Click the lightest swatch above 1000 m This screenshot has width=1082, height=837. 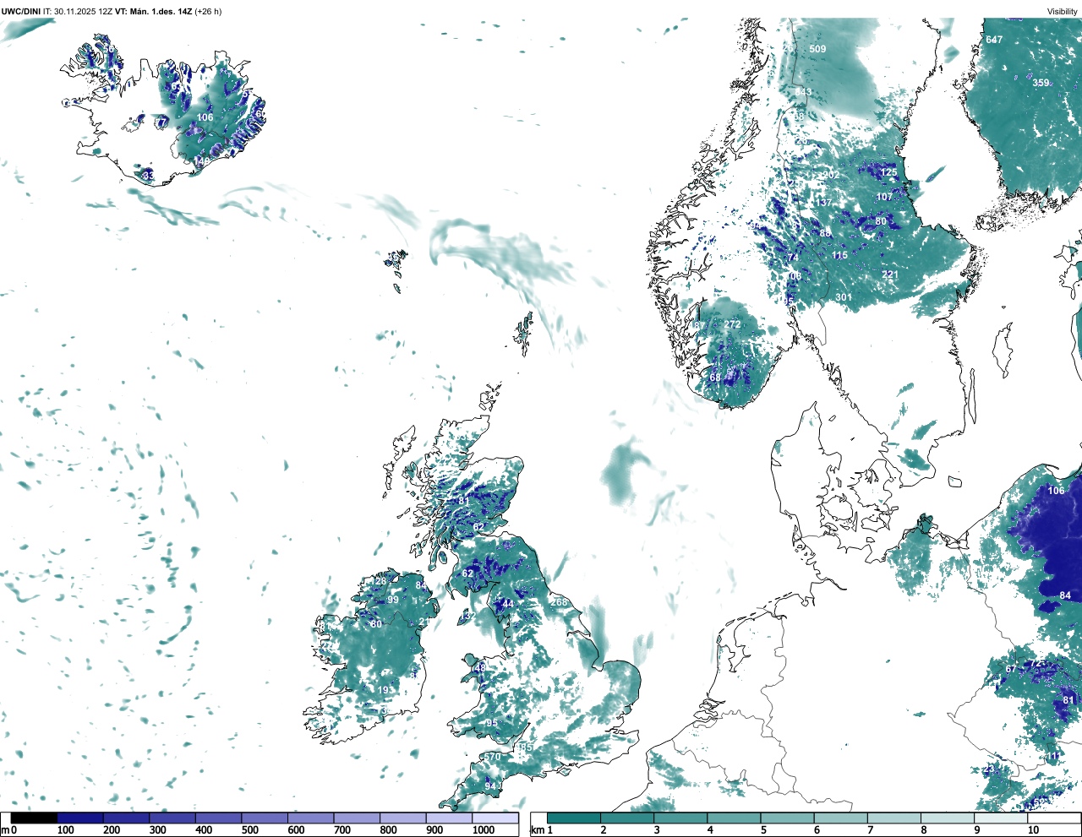[495, 818]
